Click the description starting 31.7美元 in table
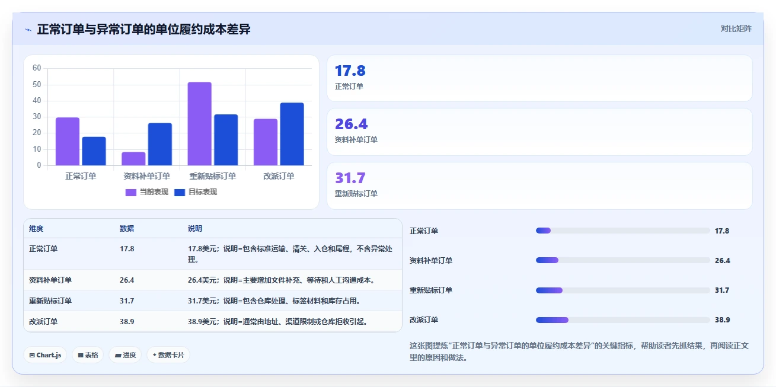This screenshot has width=776, height=387. click(x=274, y=300)
